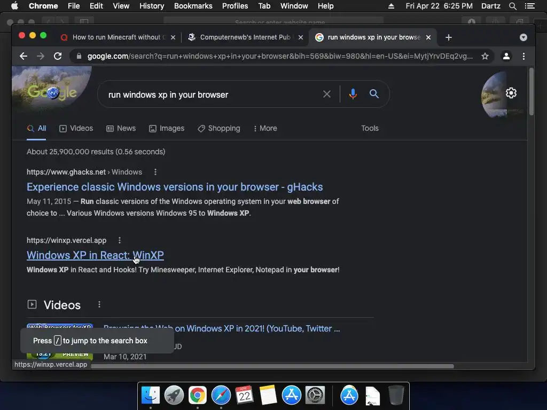547x410 pixels.
Task: Clear the search box with the X
Action: point(327,94)
